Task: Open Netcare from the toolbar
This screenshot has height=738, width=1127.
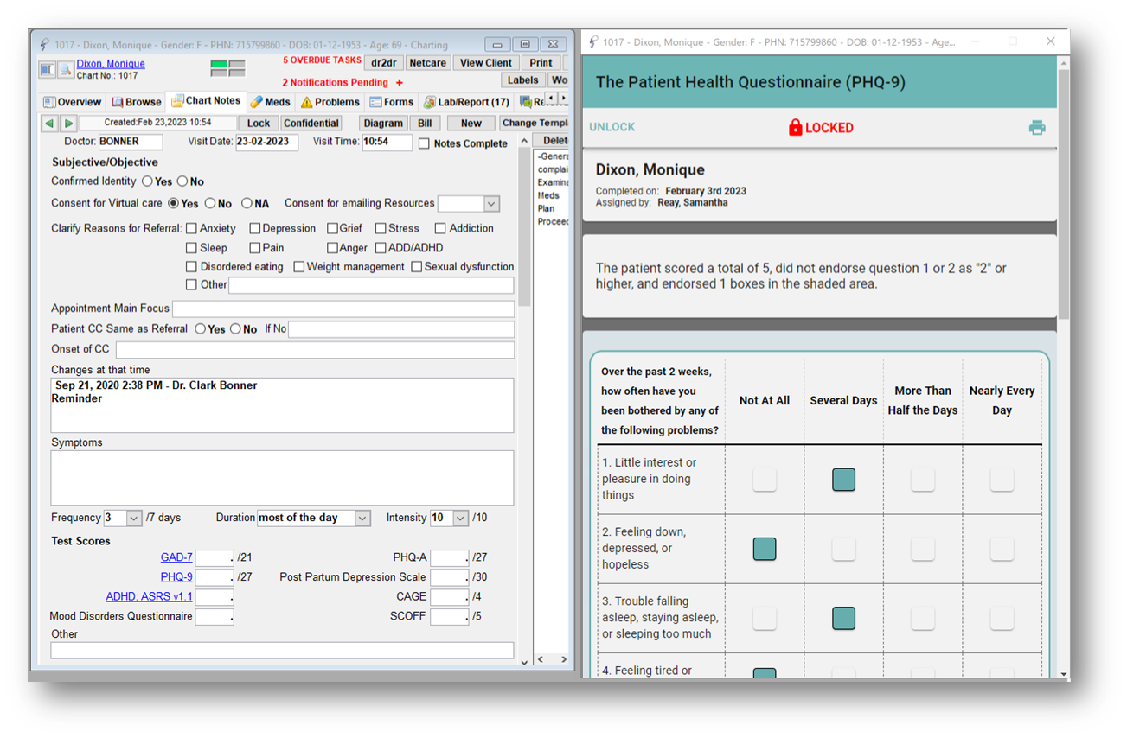Action: click(x=427, y=63)
